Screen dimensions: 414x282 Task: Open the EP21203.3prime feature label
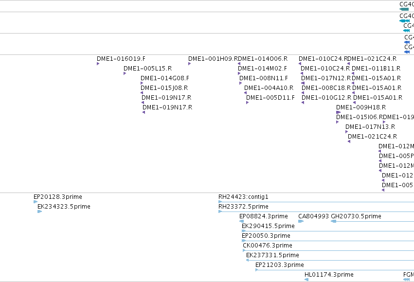pyautogui.click(x=280, y=265)
